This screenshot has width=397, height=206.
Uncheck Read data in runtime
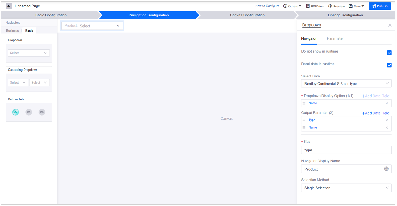(x=389, y=65)
